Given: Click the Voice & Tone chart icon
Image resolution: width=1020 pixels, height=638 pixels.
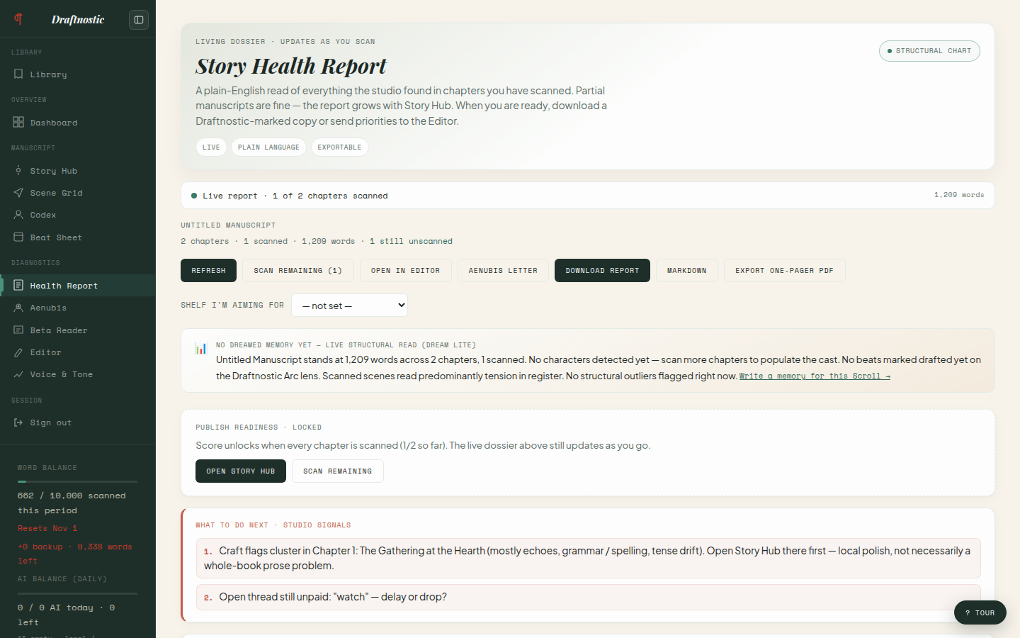Looking at the screenshot, I should (x=18, y=374).
